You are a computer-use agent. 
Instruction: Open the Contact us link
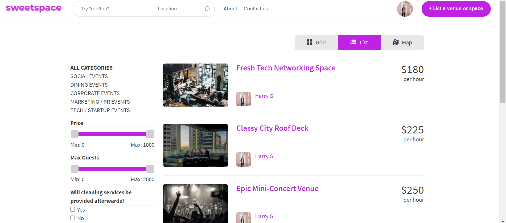pos(256,9)
